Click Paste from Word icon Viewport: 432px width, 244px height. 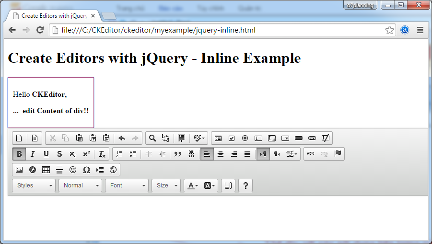(106, 138)
